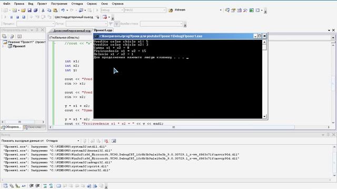Open the Файл menu
This screenshot has height=189, width=337.
coord(7,4)
